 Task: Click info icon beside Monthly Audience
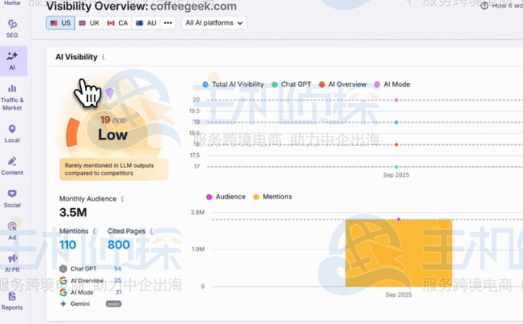click(122, 199)
